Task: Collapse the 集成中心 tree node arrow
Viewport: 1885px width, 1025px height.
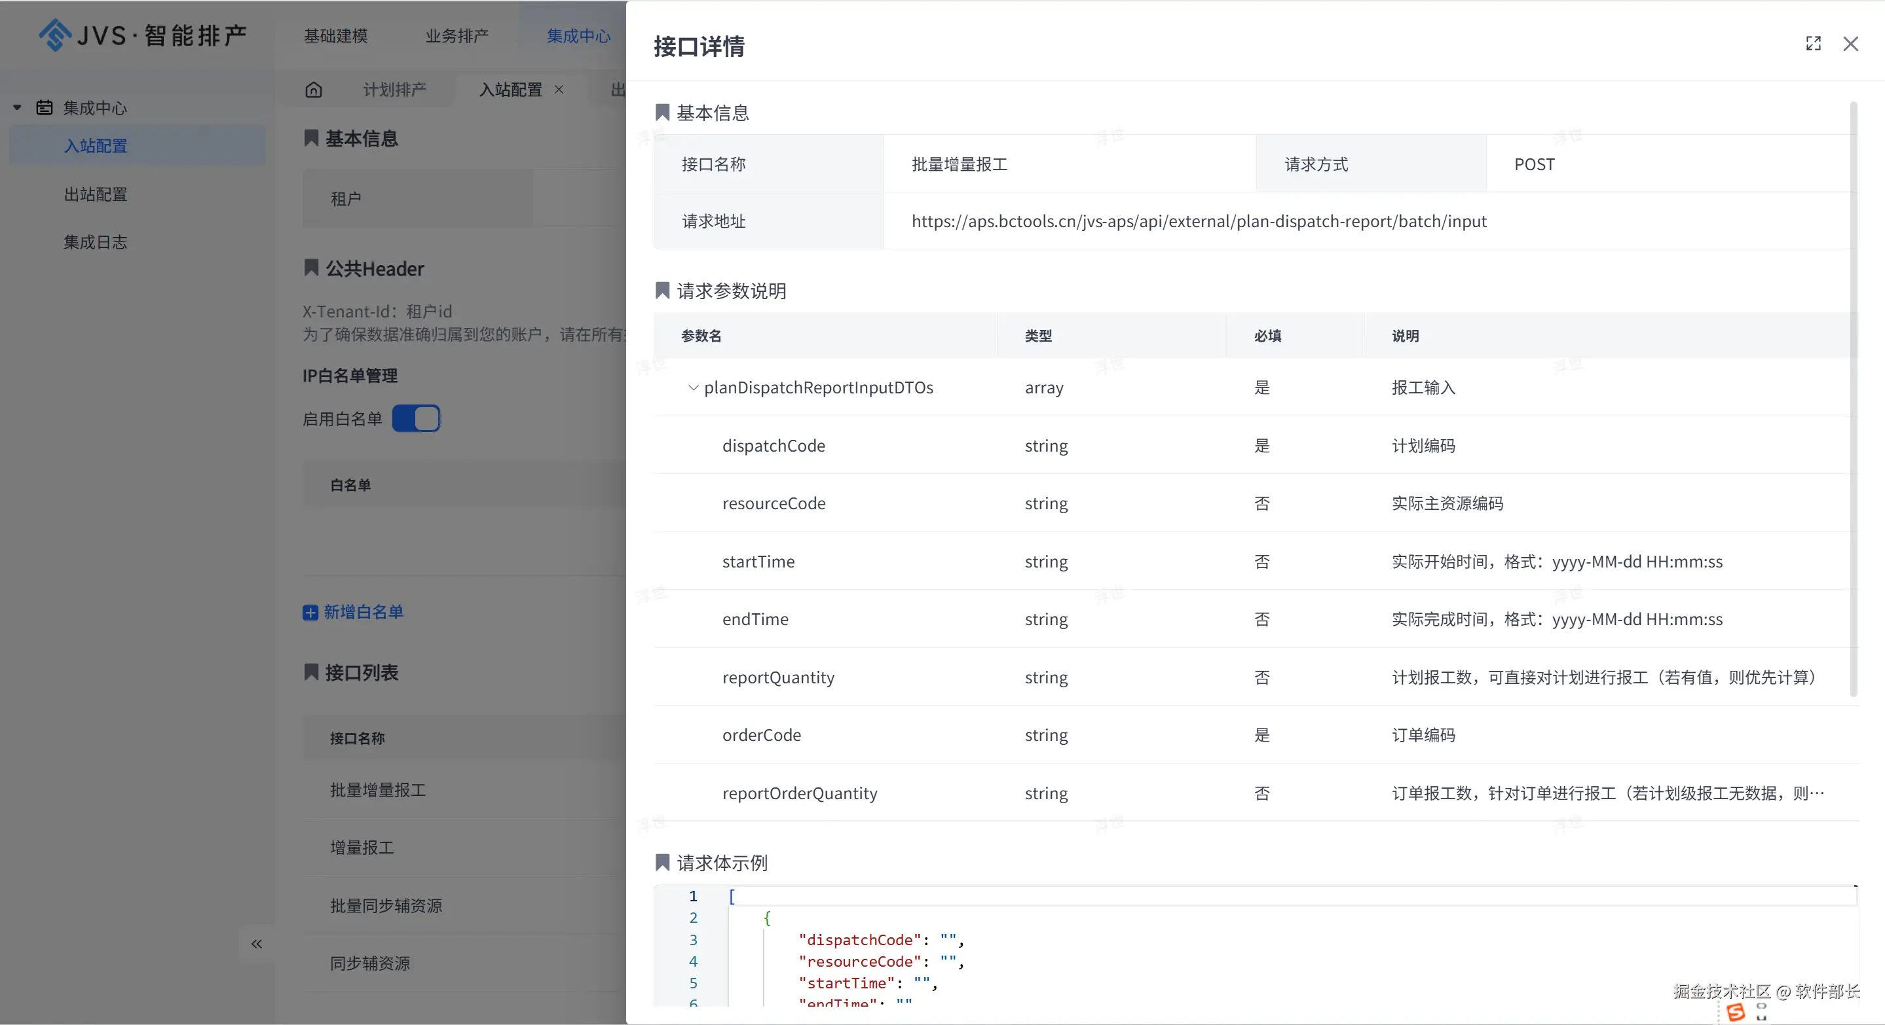Action: 17,107
